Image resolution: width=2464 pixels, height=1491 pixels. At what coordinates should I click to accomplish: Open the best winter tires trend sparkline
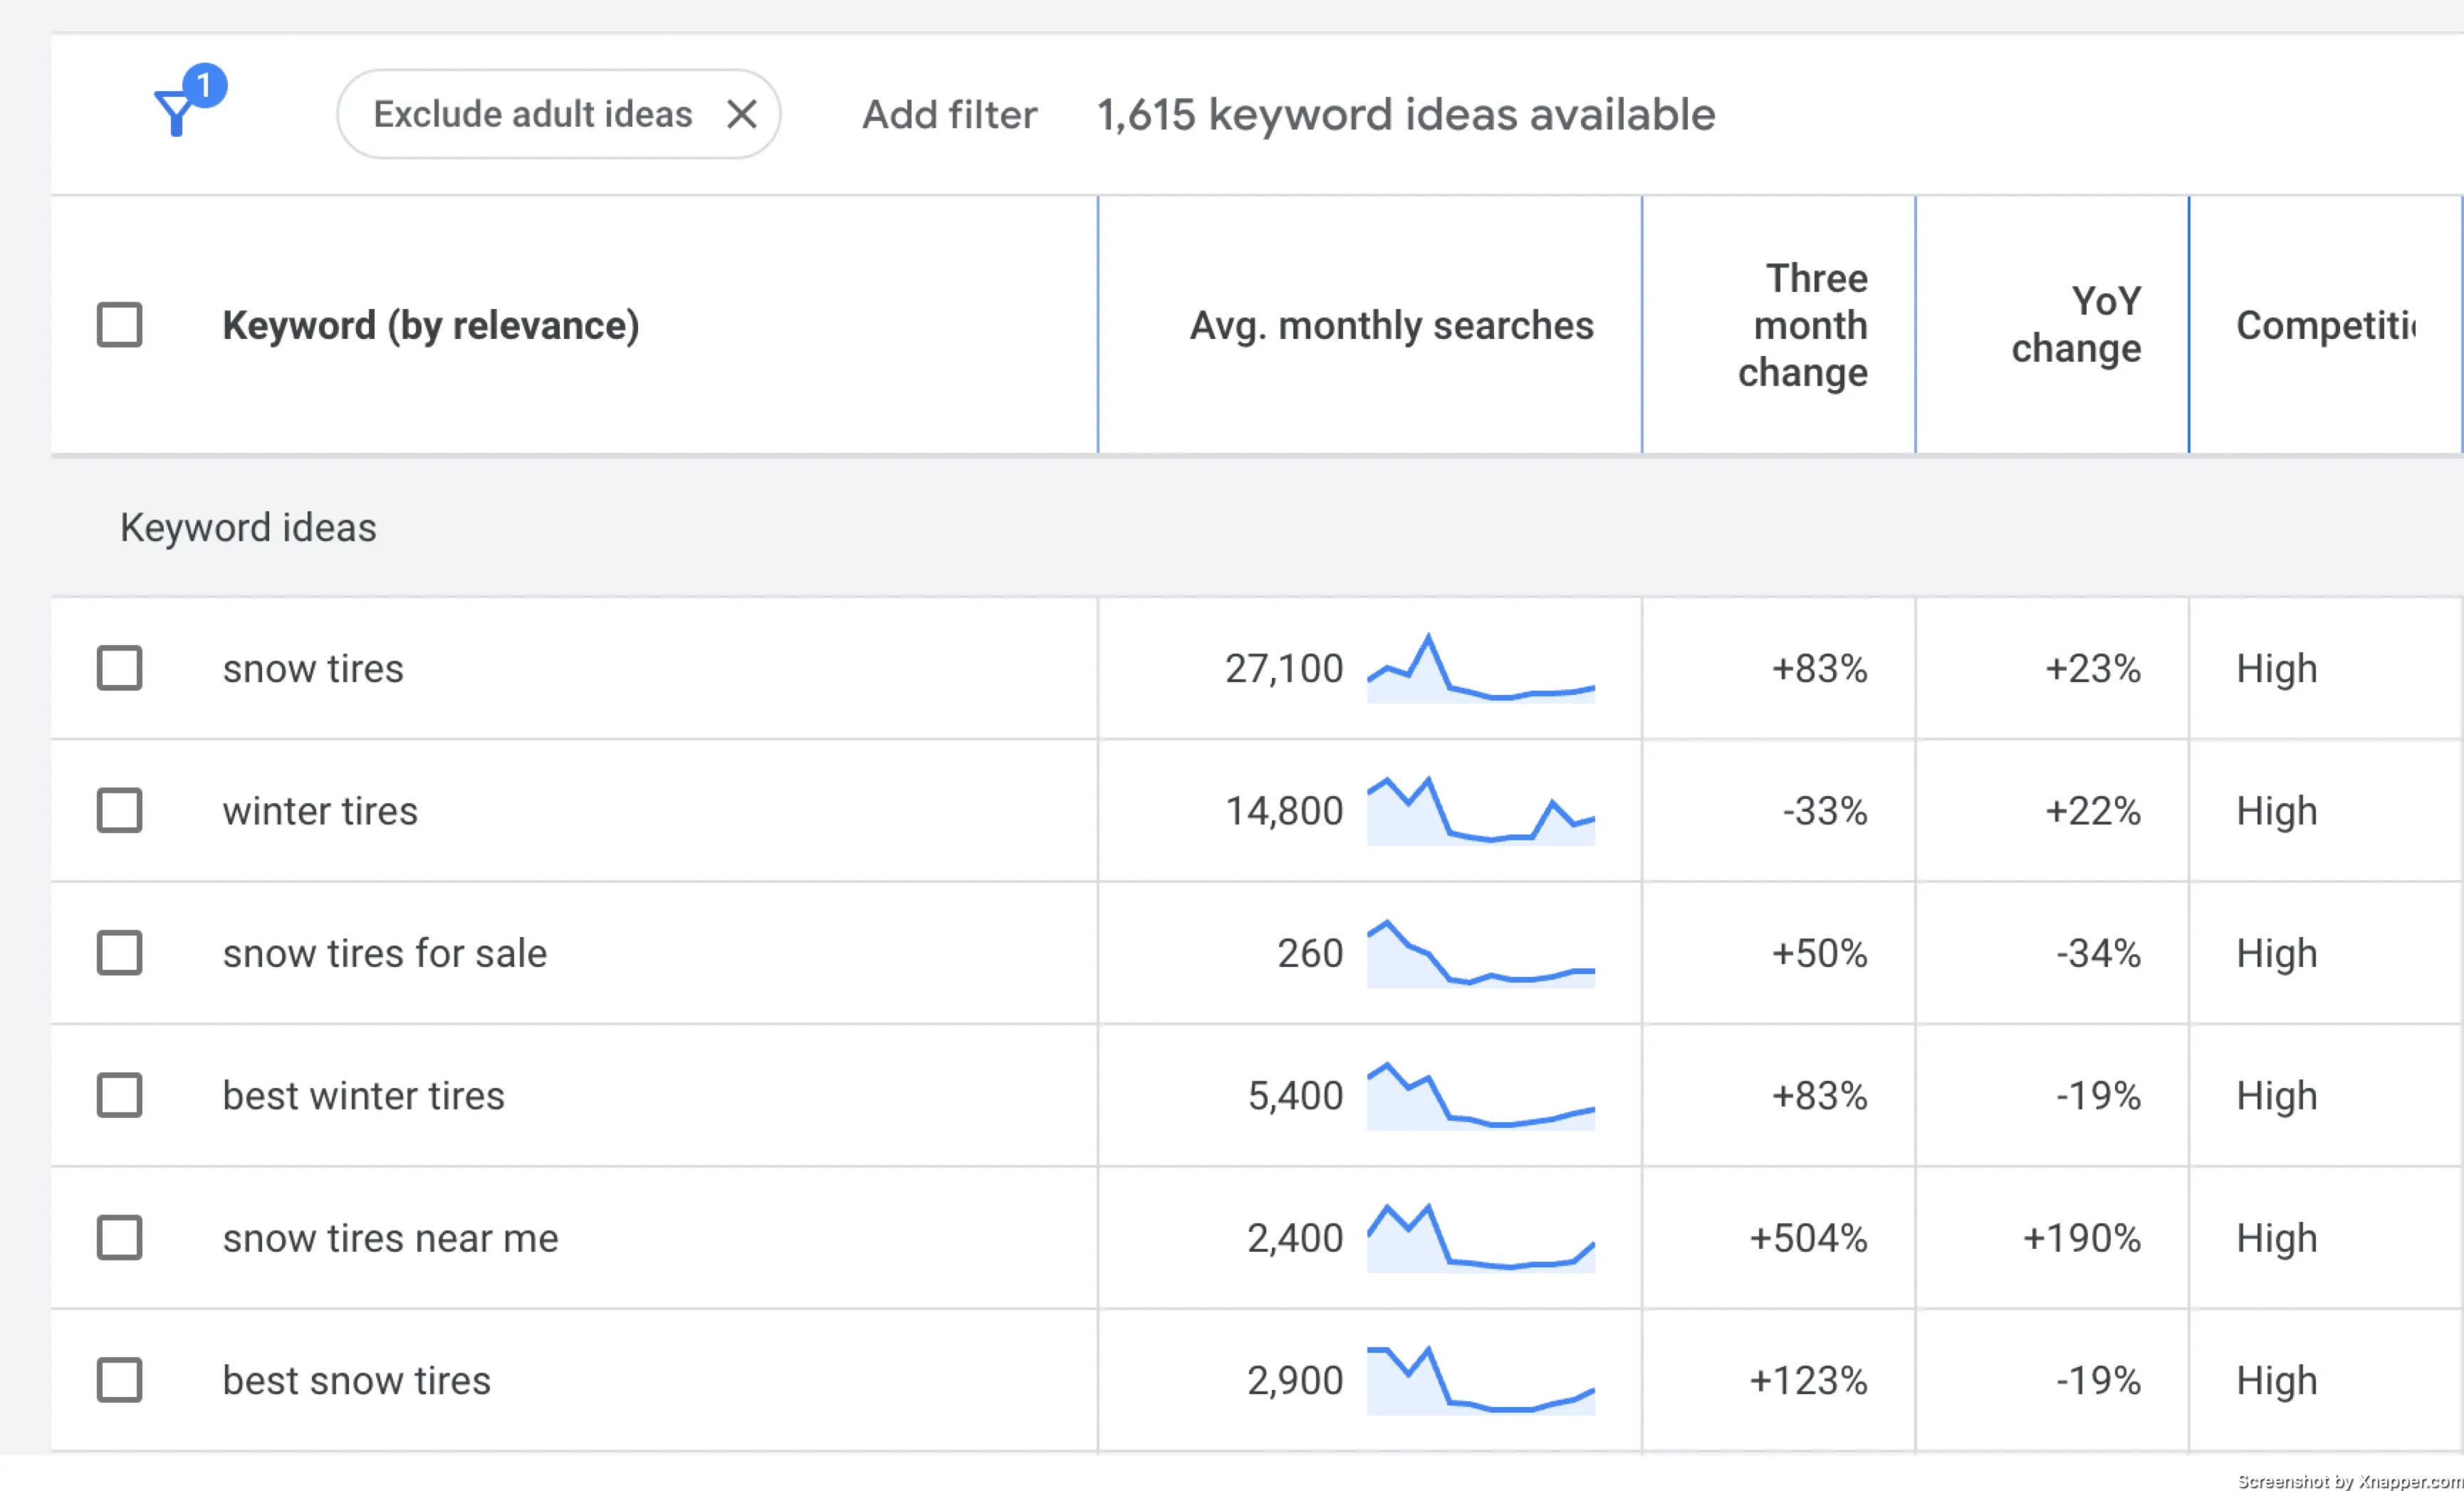pos(1480,1095)
